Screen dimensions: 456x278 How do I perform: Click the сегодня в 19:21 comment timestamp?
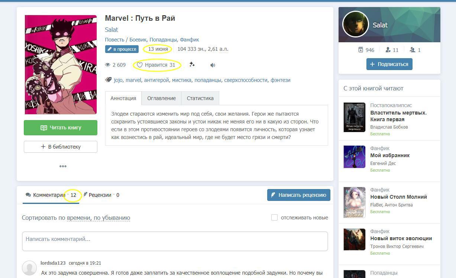tap(85, 263)
